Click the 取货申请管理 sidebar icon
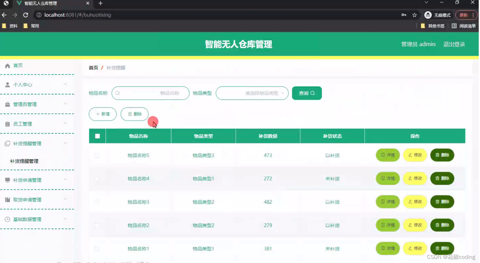 (x=7, y=200)
